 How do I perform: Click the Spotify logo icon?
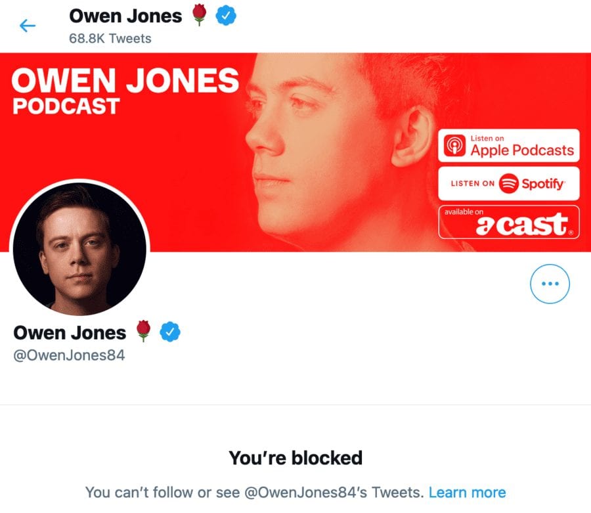point(508,184)
